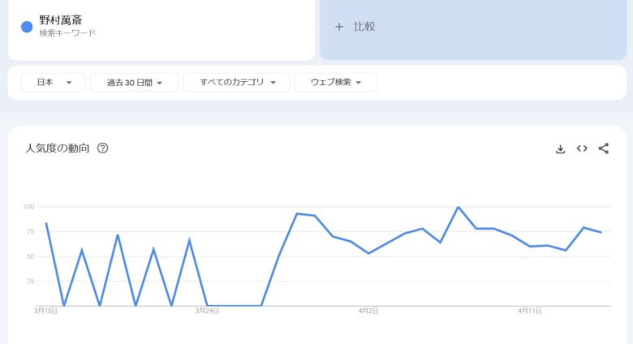Open the 過去 30 日間 time range dropdown
The width and height of the screenshot is (633, 344).
coord(135,83)
